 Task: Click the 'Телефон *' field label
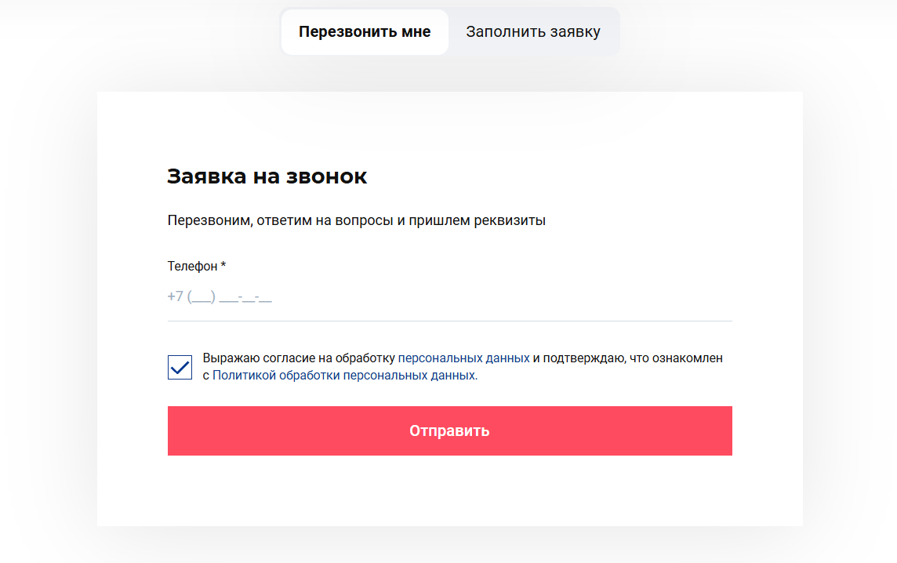(x=197, y=266)
